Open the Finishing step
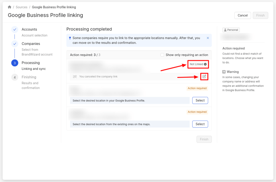 pyautogui.click(x=29, y=77)
